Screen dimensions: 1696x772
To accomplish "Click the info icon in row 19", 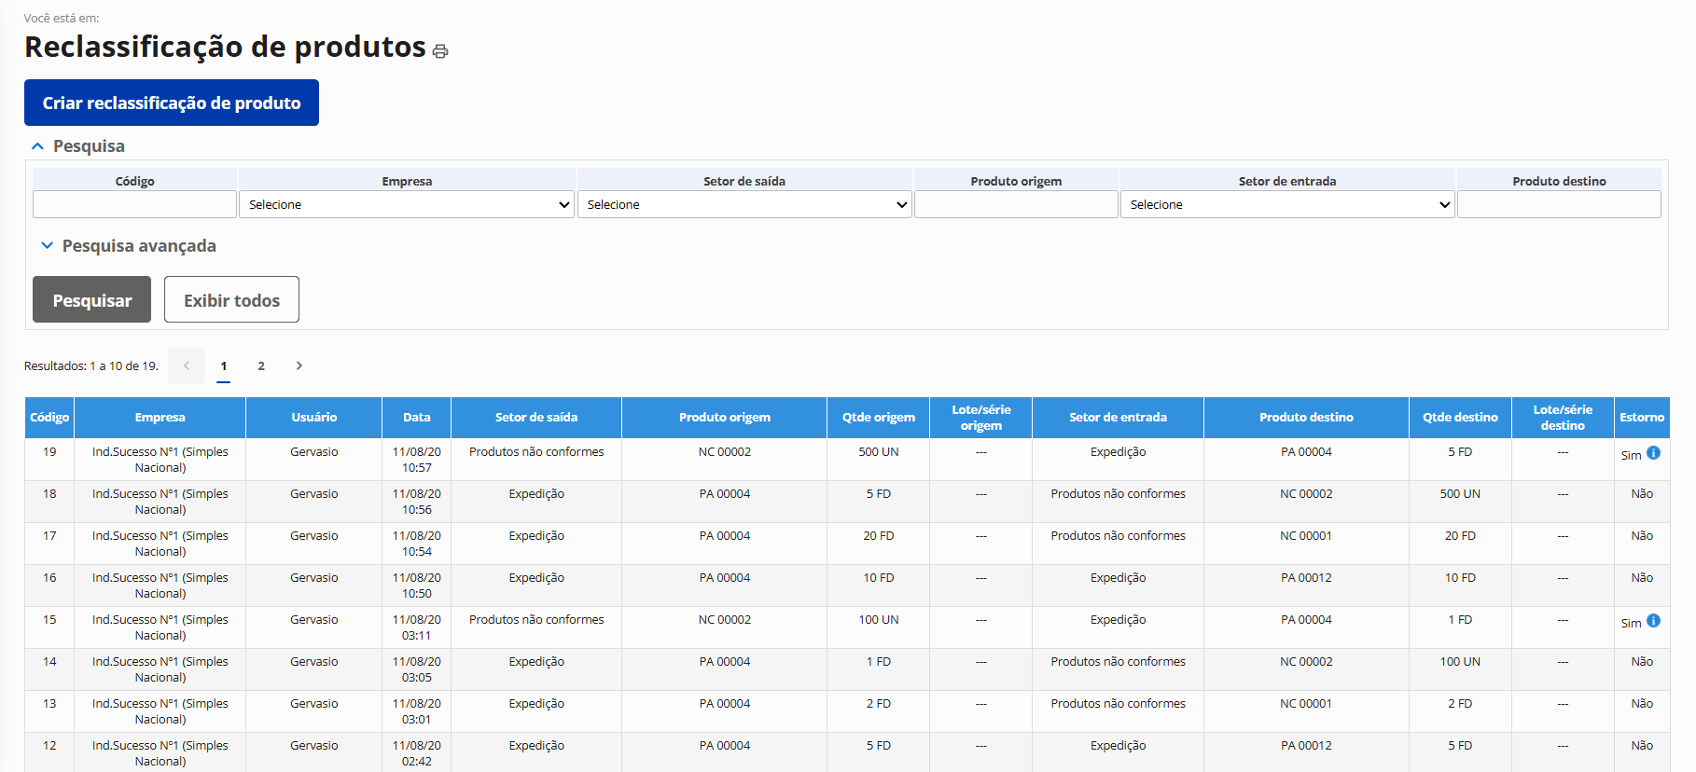I will point(1653,453).
